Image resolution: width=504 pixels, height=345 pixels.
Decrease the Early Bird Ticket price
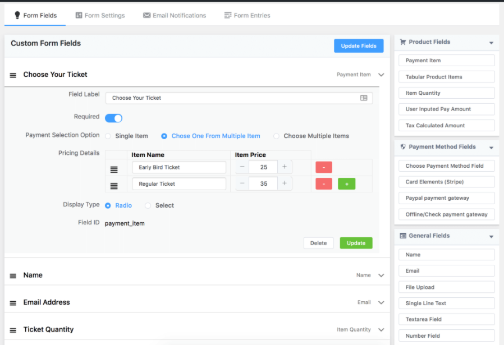click(x=242, y=167)
